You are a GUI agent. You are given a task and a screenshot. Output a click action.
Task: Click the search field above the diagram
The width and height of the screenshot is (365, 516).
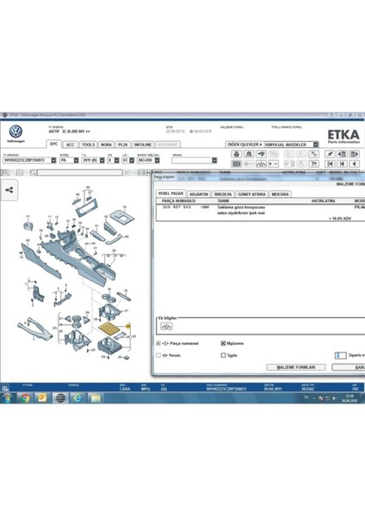click(80, 173)
